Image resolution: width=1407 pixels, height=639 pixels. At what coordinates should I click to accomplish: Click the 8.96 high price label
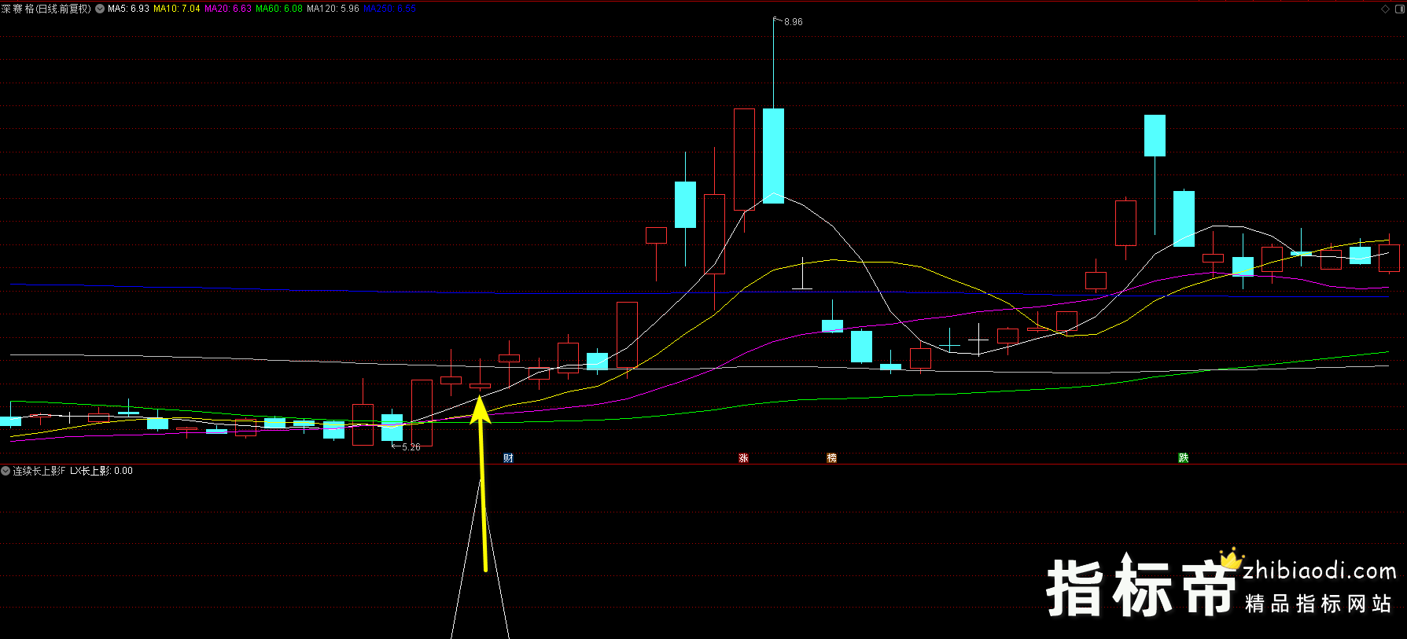tap(793, 22)
